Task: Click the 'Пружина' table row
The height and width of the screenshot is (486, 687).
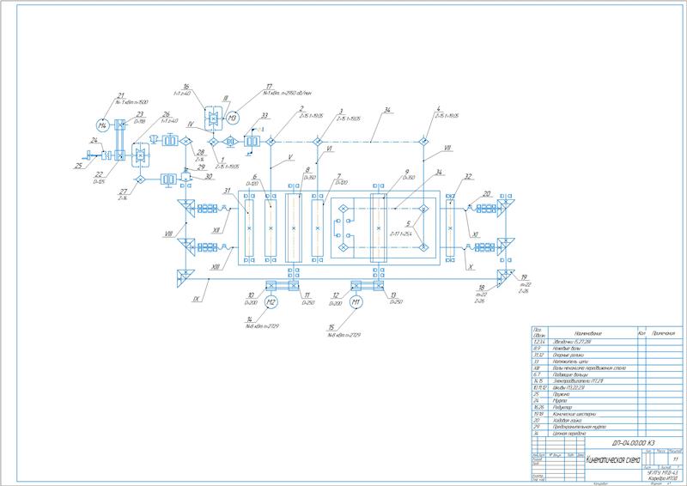Action: 607,394
